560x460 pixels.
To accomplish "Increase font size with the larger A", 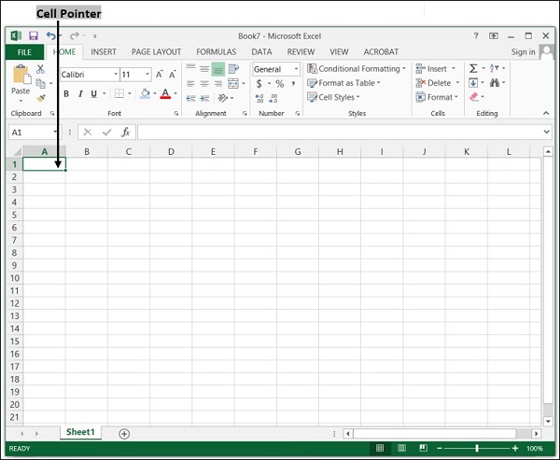I will pos(160,75).
